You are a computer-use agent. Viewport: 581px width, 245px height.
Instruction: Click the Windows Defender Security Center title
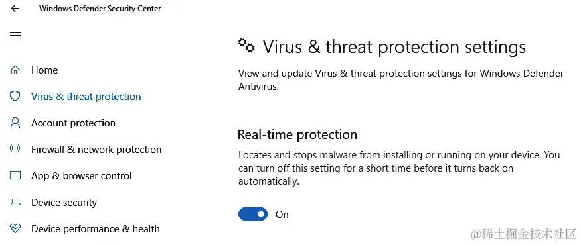[x=100, y=9]
